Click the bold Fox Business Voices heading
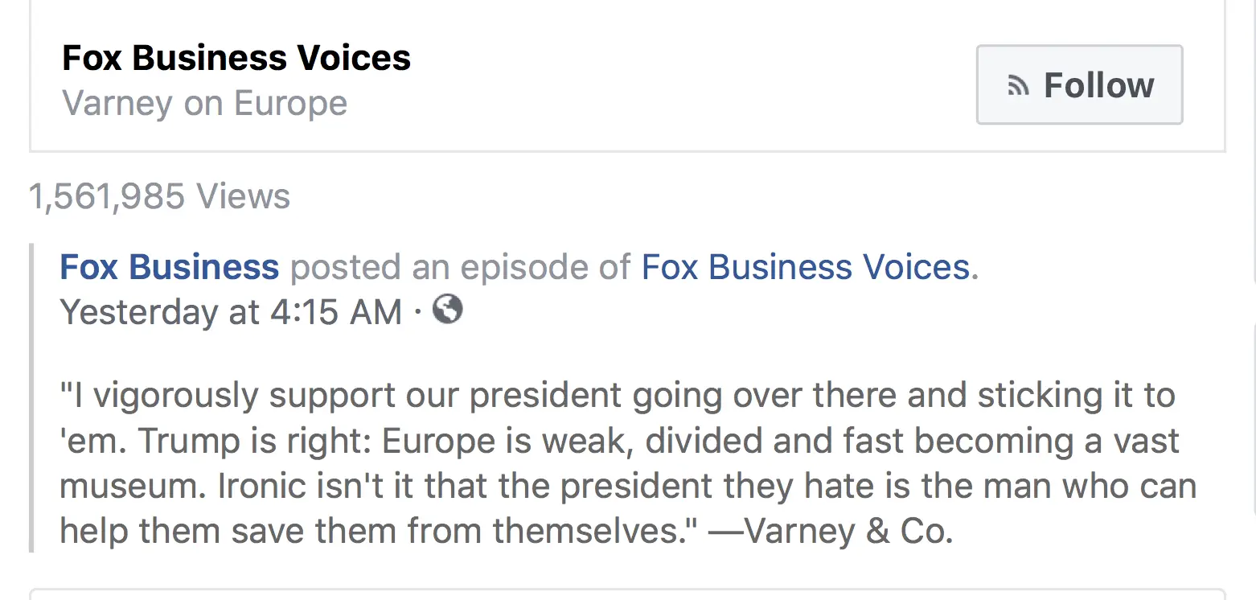This screenshot has height=600, width=1256. pyautogui.click(x=236, y=58)
